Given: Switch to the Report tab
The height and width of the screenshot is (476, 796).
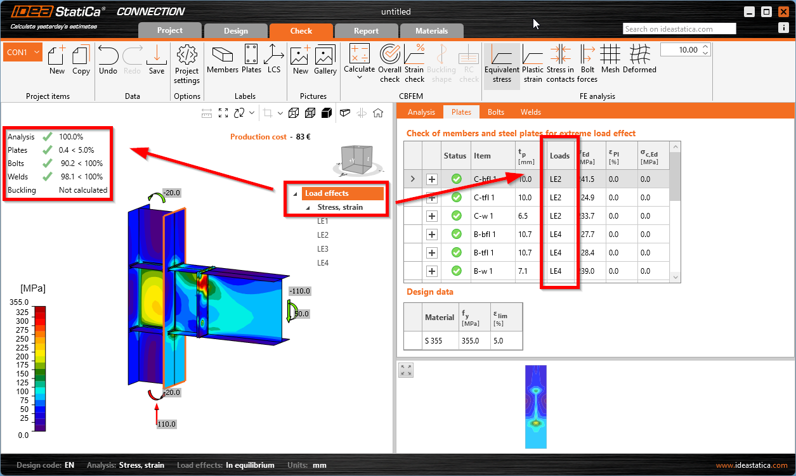Looking at the screenshot, I should 366,30.
